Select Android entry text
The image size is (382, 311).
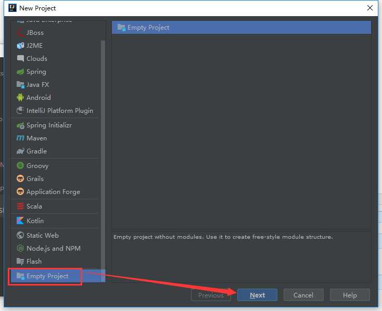39,97
